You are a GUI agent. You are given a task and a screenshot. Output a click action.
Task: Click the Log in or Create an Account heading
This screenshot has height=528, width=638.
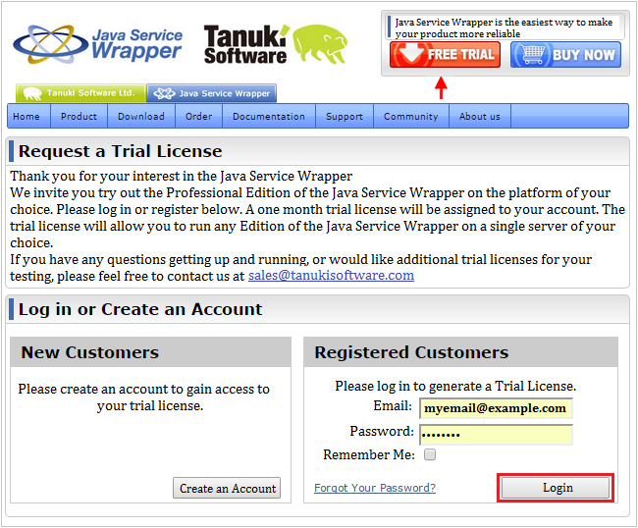click(x=140, y=309)
